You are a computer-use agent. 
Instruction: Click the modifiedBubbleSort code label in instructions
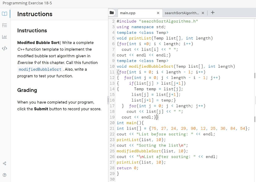tap(40, 69)
